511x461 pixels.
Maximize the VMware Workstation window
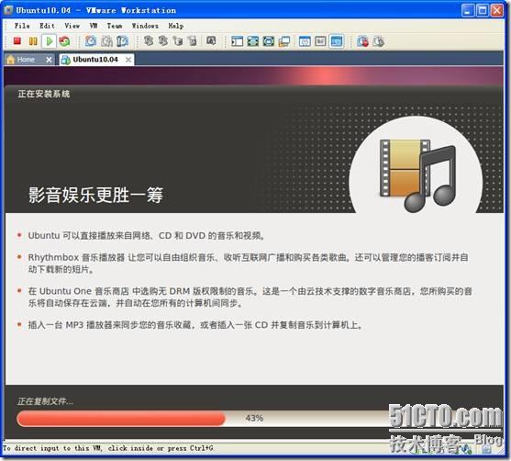tap(483, 10)
